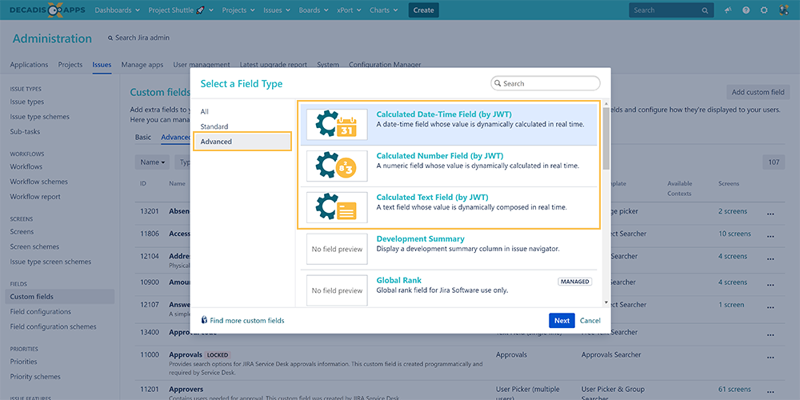Open Workflow schemes in sidebar
The width and height of the screenshot is (800, 400).
(x=38, y=181)
